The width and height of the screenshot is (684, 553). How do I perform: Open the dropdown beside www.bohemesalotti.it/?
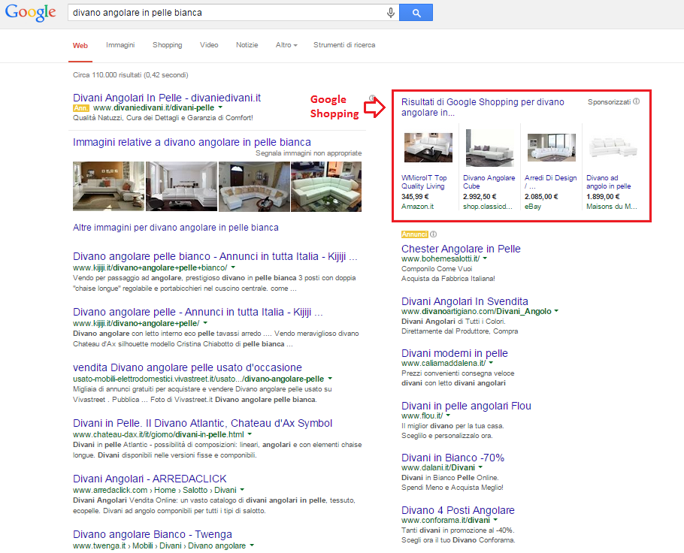[x=485, y=258]
